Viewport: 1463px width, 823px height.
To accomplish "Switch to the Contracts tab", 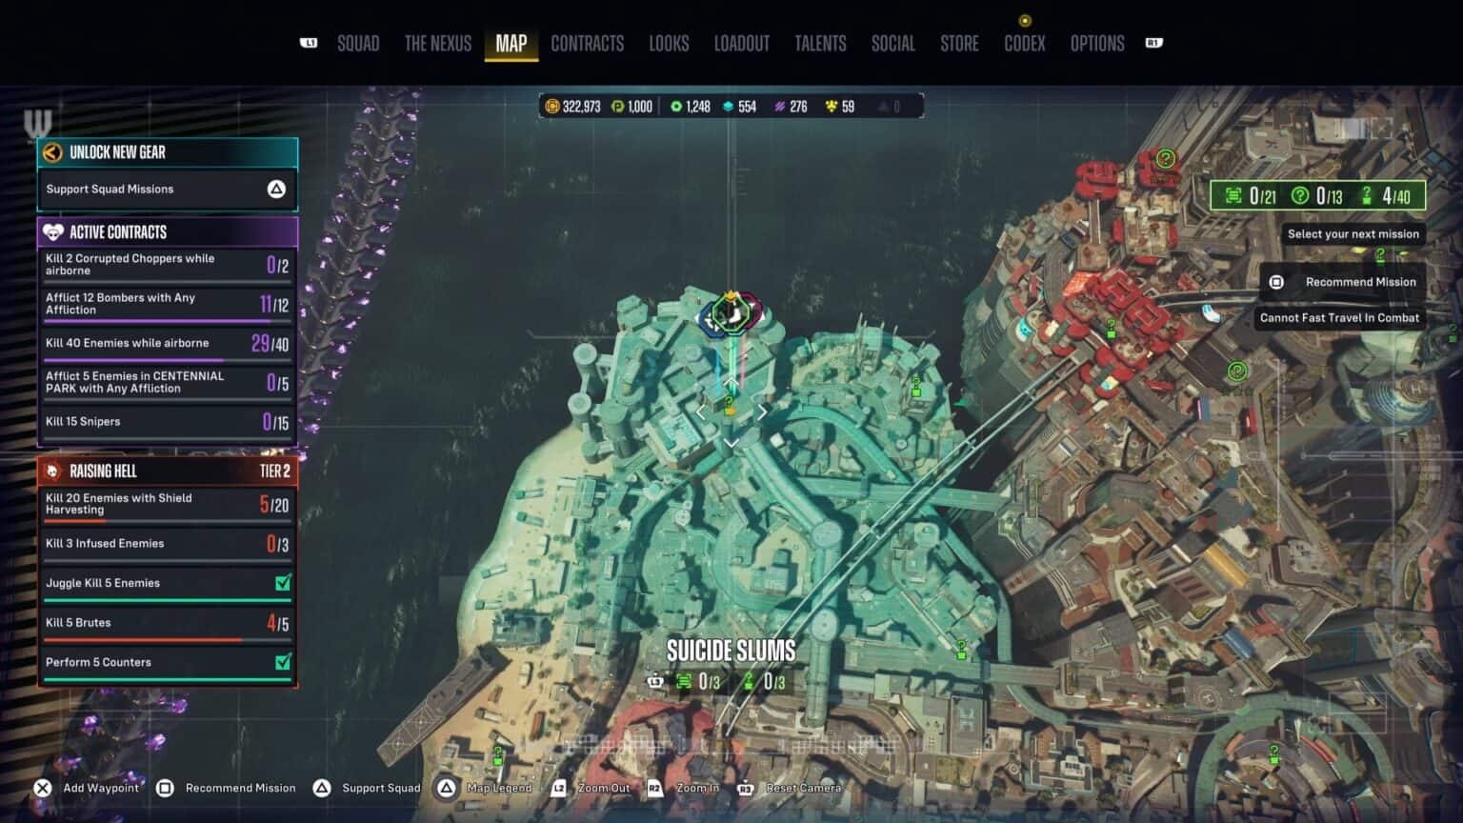I will pos(588,43).
